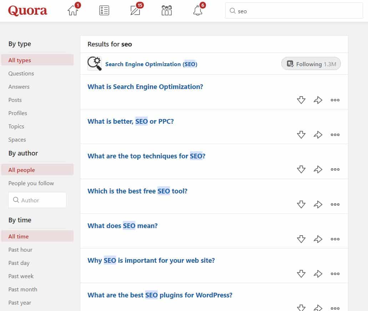Filter results by Spaces

tap(17, 140)
